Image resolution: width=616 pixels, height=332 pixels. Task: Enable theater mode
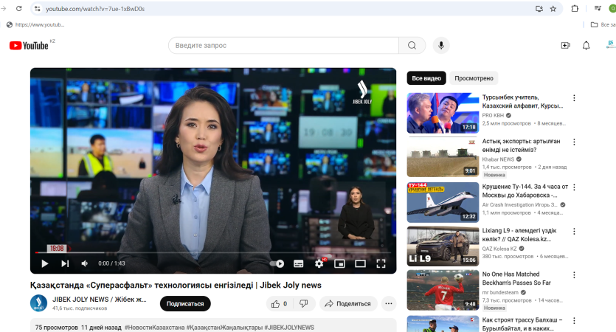[x=360, y=263]
